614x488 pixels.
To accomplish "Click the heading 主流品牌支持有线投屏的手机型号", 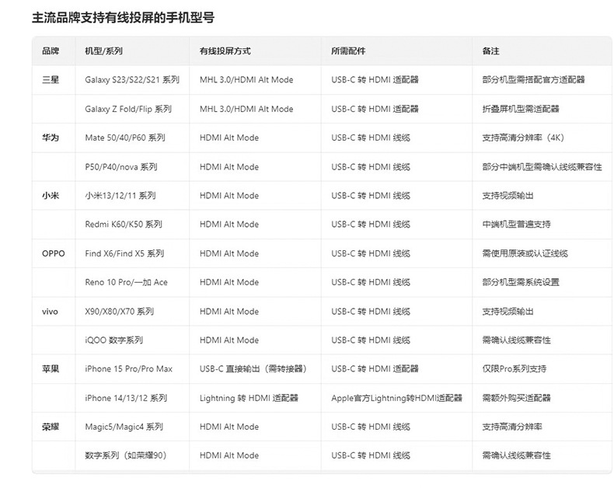I will pyautogui.click(x=123, y=18).
